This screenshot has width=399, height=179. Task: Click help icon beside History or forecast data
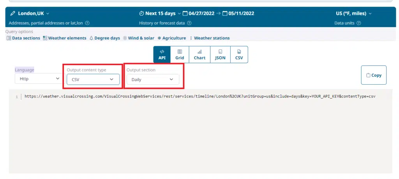click(x=189, y=23)
